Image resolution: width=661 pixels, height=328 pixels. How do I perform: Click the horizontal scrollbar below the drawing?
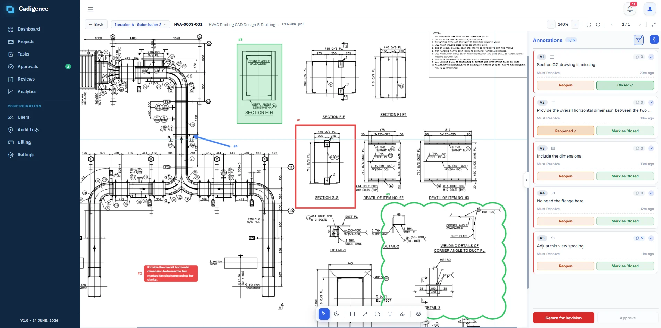327,327
